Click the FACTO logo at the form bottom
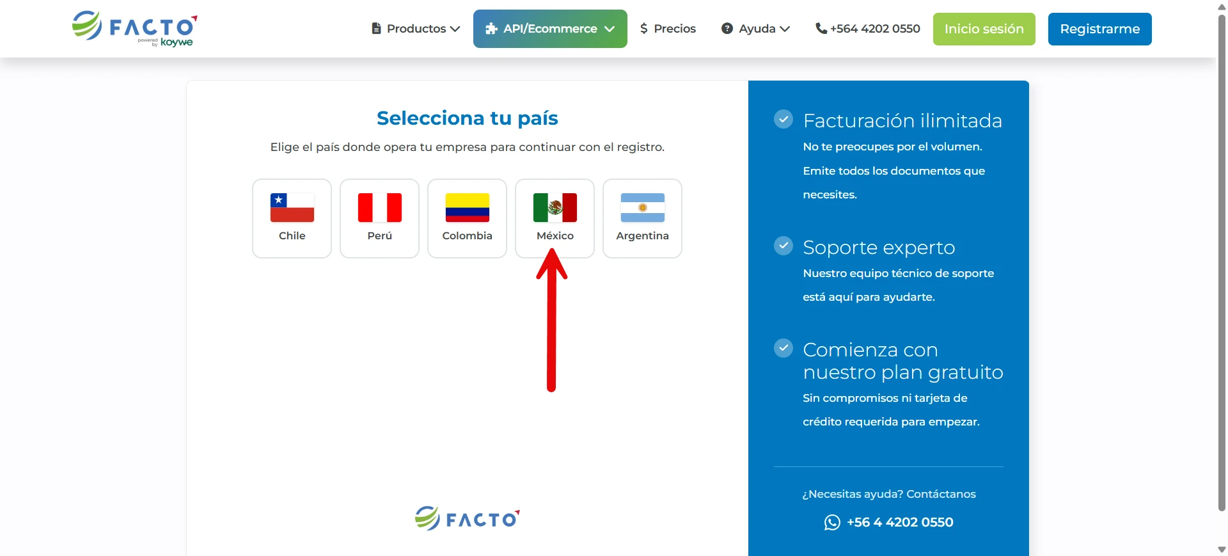Image resolution: width=1228 pixels, height=556 pixels. coord(468,518)
